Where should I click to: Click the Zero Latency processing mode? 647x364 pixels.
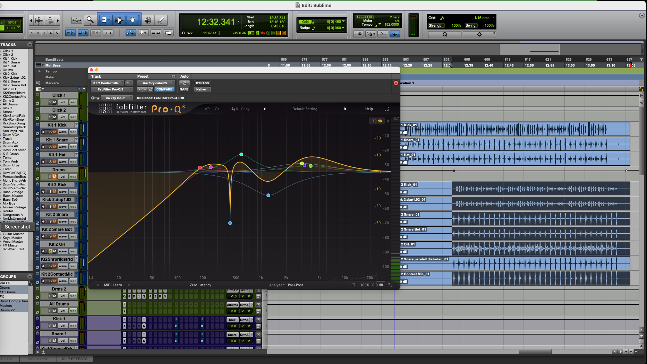201,285
